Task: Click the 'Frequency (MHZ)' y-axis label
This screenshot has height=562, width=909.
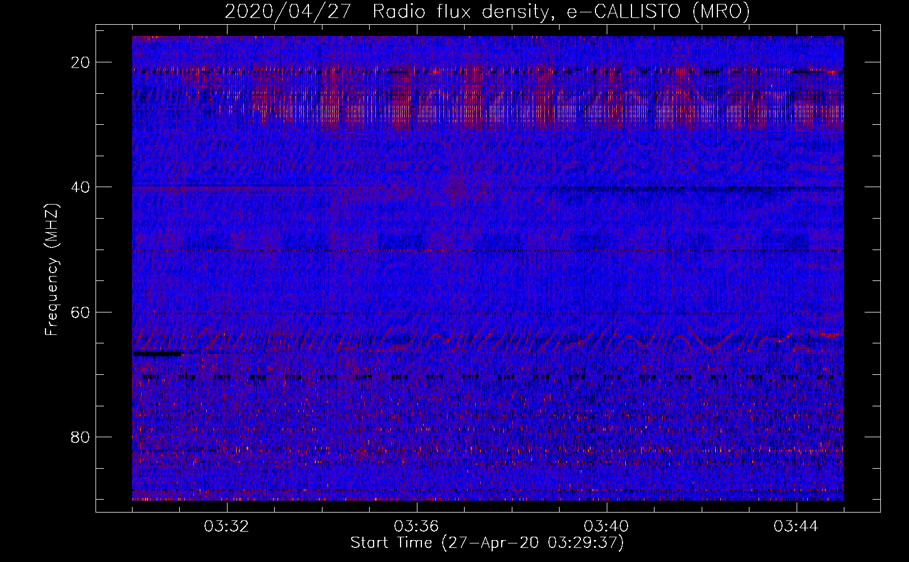Action: [52, 270]
